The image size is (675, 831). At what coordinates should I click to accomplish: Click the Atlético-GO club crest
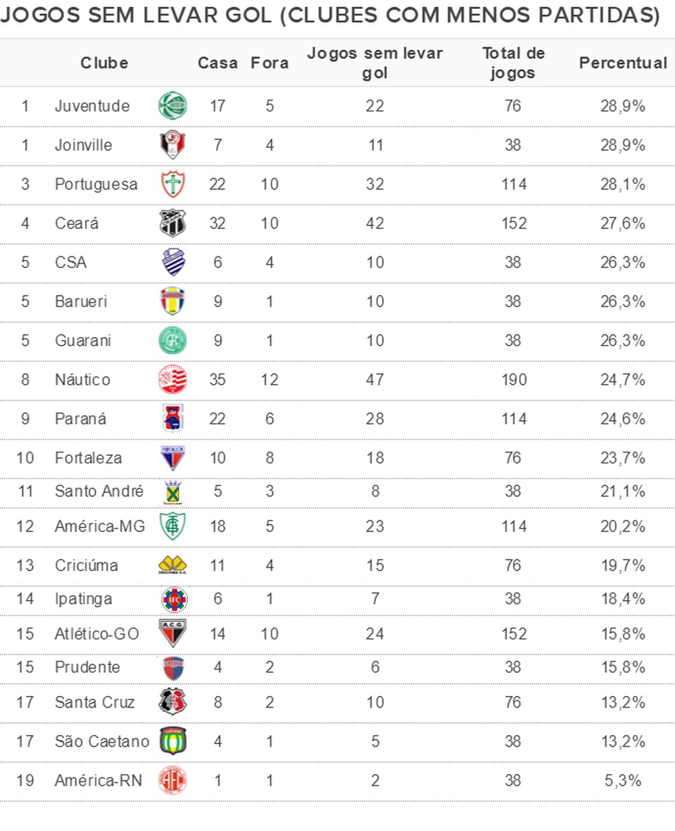172,634
